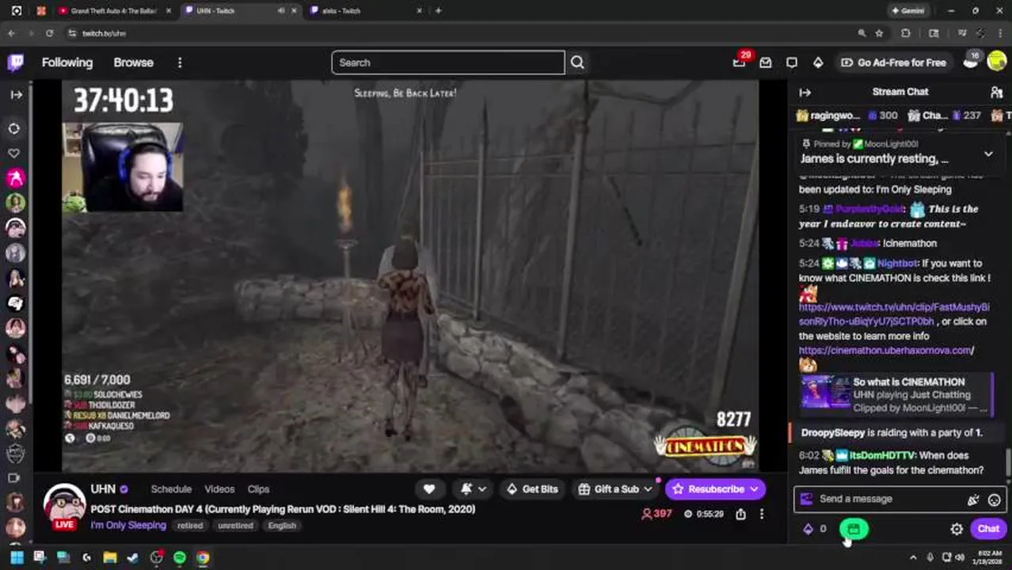The image size is (1012, 570).
Task: Open Gemini button in browser title bar
Action: (x=907, y=11)
